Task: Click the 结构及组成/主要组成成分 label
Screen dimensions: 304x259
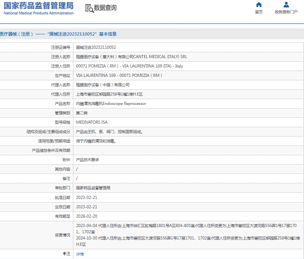Action: coord(48,132)
